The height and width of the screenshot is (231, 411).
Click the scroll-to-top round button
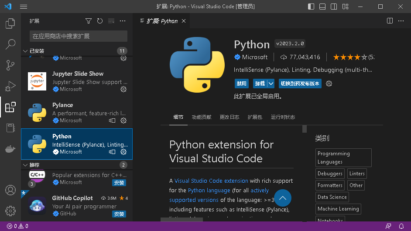tap(283, 198)
